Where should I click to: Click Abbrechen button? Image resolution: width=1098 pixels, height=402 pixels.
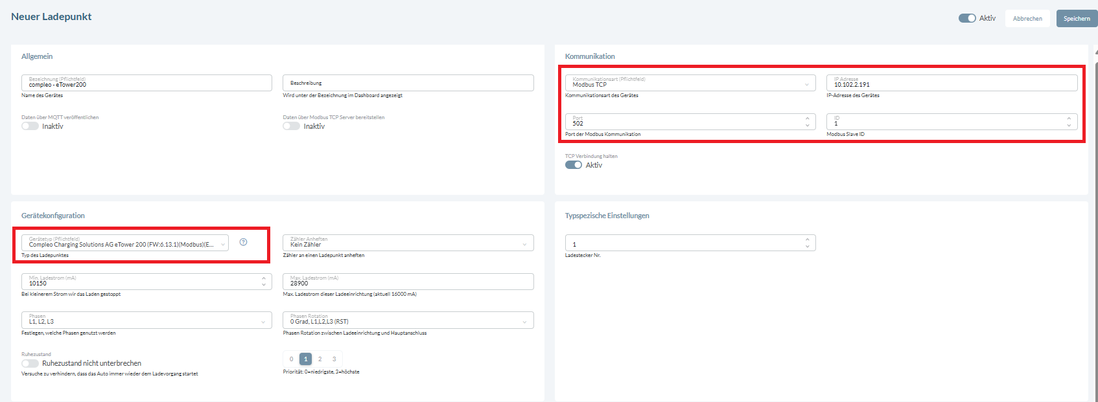pos(1027,18)
